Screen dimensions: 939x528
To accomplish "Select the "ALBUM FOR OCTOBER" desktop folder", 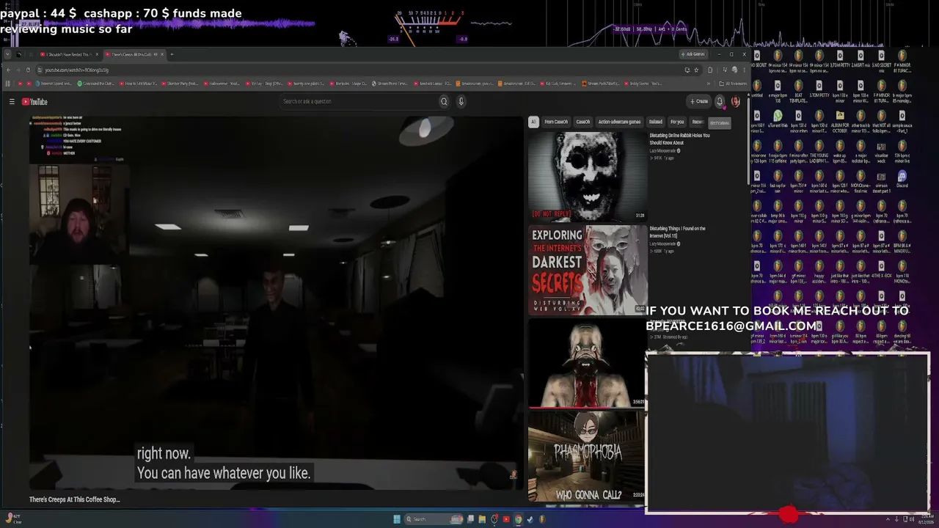I will coord(839,120).
